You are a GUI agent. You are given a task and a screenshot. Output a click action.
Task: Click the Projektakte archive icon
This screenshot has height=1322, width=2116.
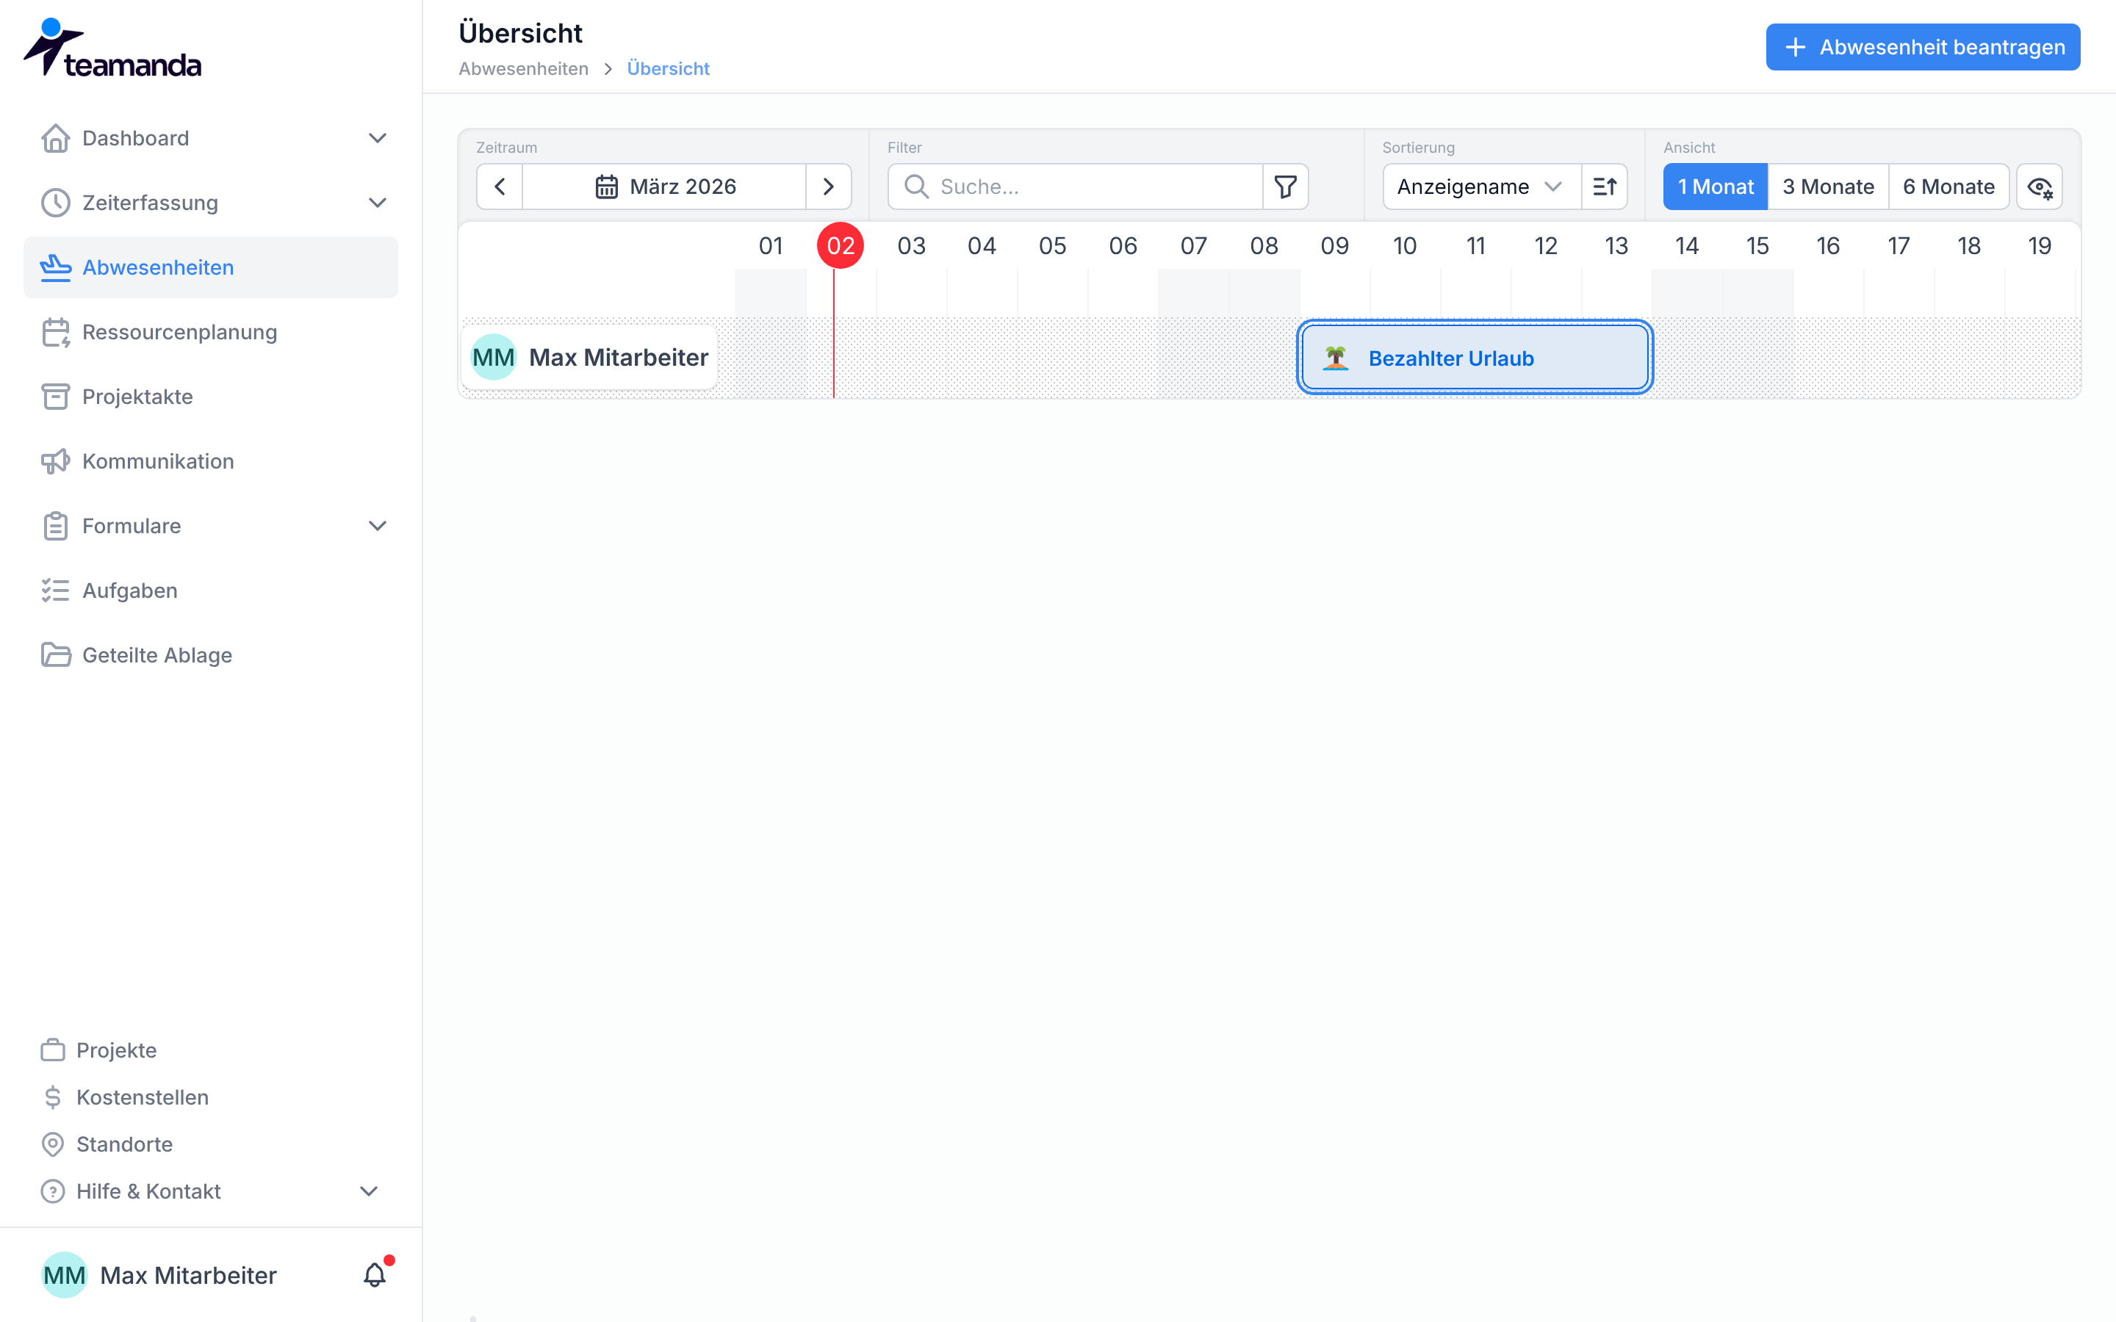coord(56,397)
